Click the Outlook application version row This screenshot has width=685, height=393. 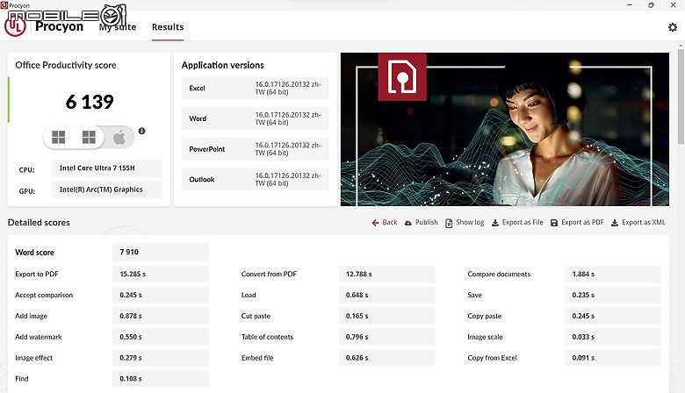tap(256, 180)
